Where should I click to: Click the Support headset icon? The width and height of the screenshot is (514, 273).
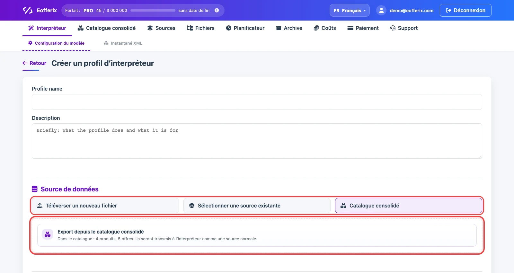click(393, 28)
